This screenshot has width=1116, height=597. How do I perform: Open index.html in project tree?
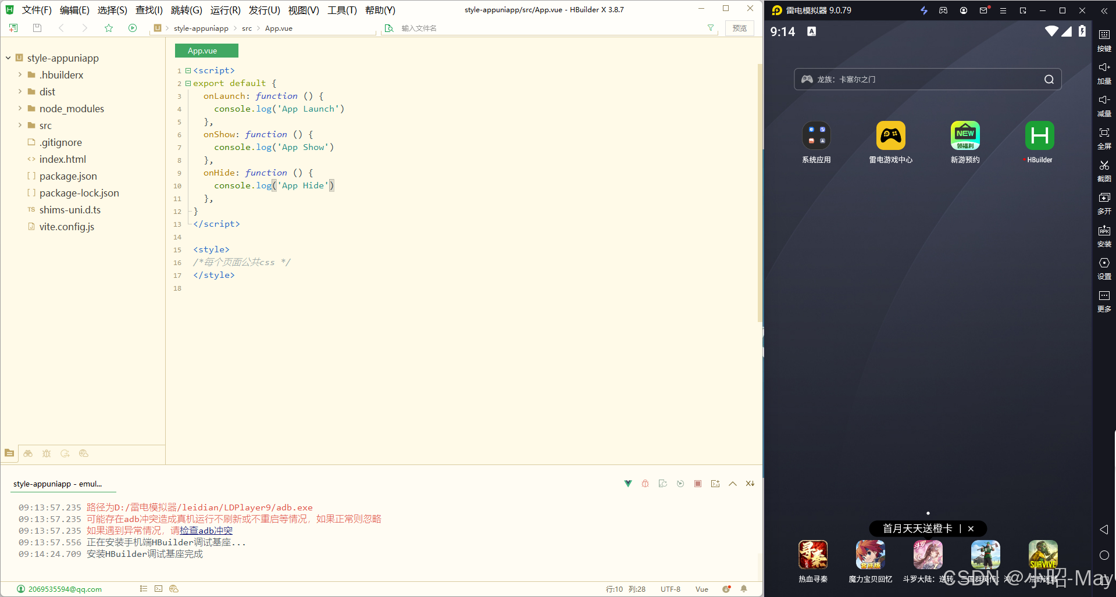coord(62,159)
